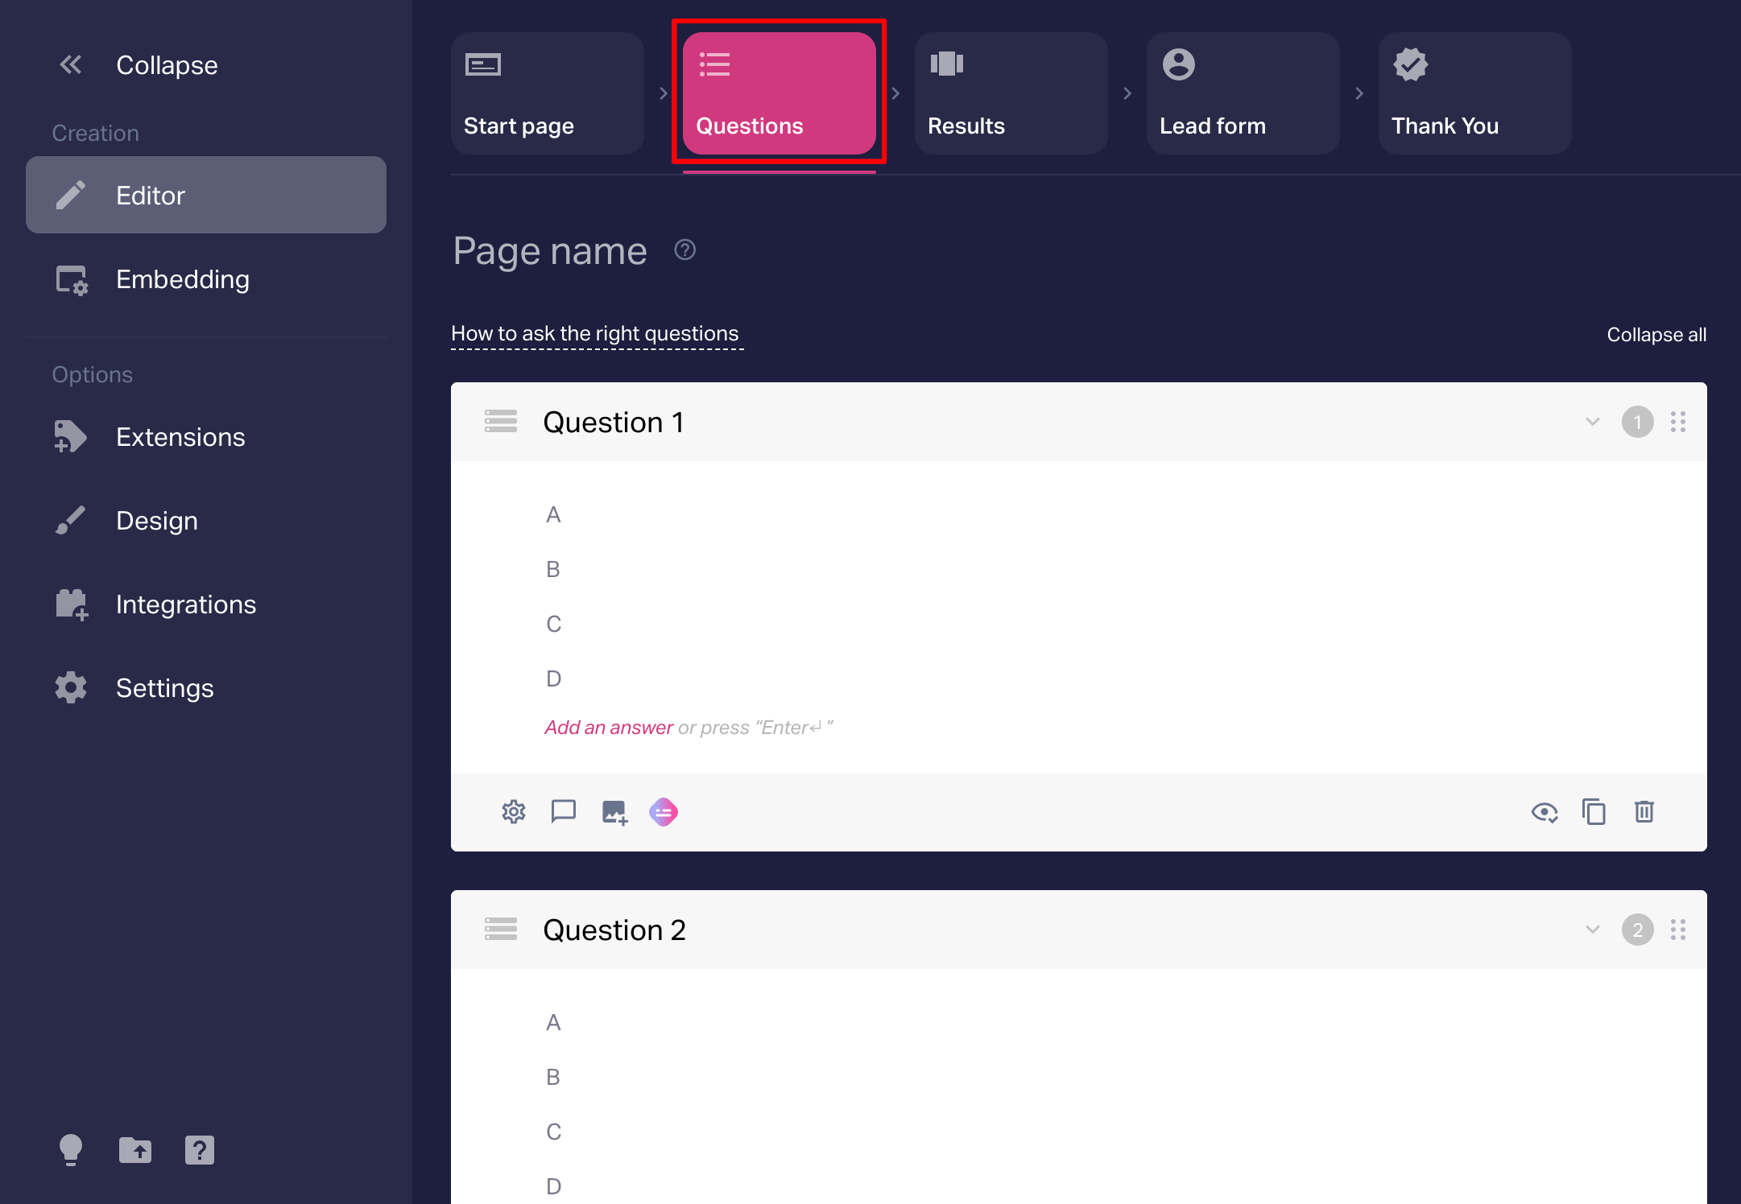Viewport: 1741px width, 1204px height.
Task: Add an image to Question 1
Action: tap(614, 812)
